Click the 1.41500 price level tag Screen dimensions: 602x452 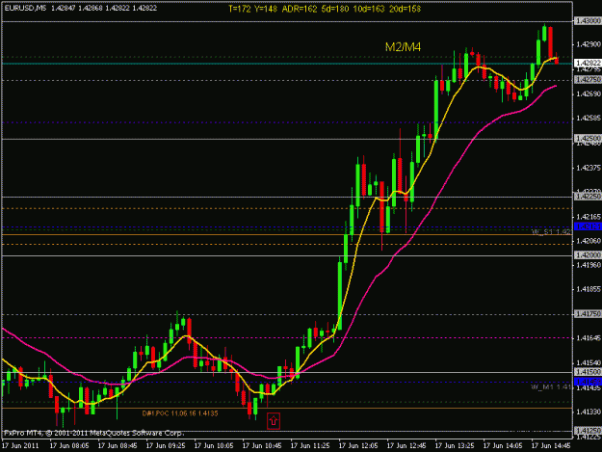[x=588, y=372]
